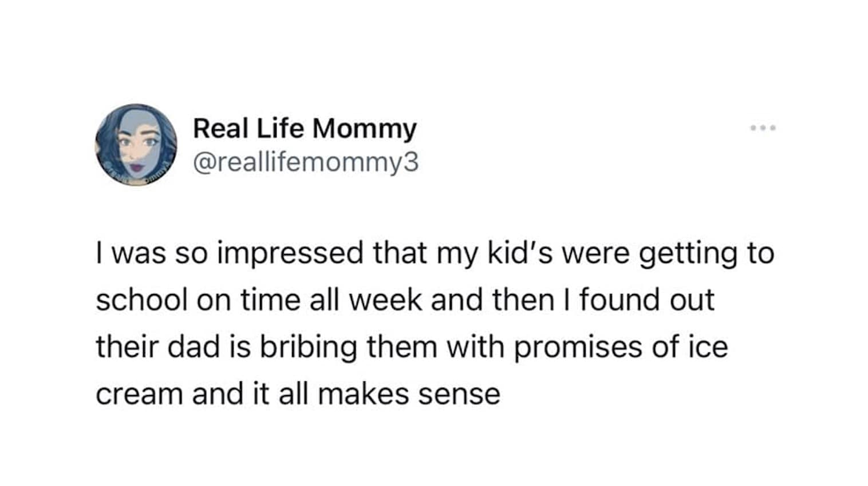The width and height of the screenshot is (868, 486).
Task: Open the Real Life Mommy display name
Action: 305,128
